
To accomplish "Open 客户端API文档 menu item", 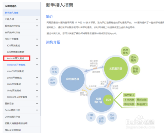I will point(12,32).
